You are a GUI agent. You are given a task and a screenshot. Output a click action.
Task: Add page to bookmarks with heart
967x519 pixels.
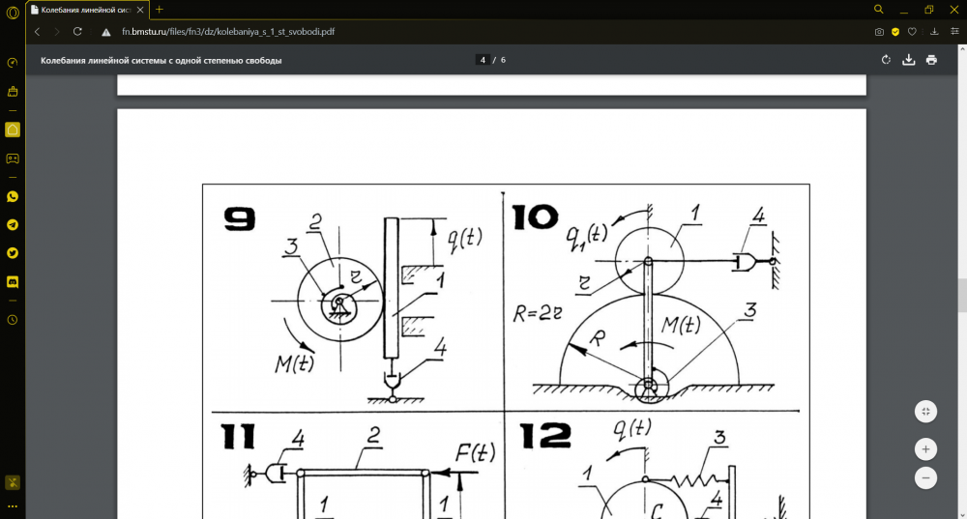tap(912, 32)
